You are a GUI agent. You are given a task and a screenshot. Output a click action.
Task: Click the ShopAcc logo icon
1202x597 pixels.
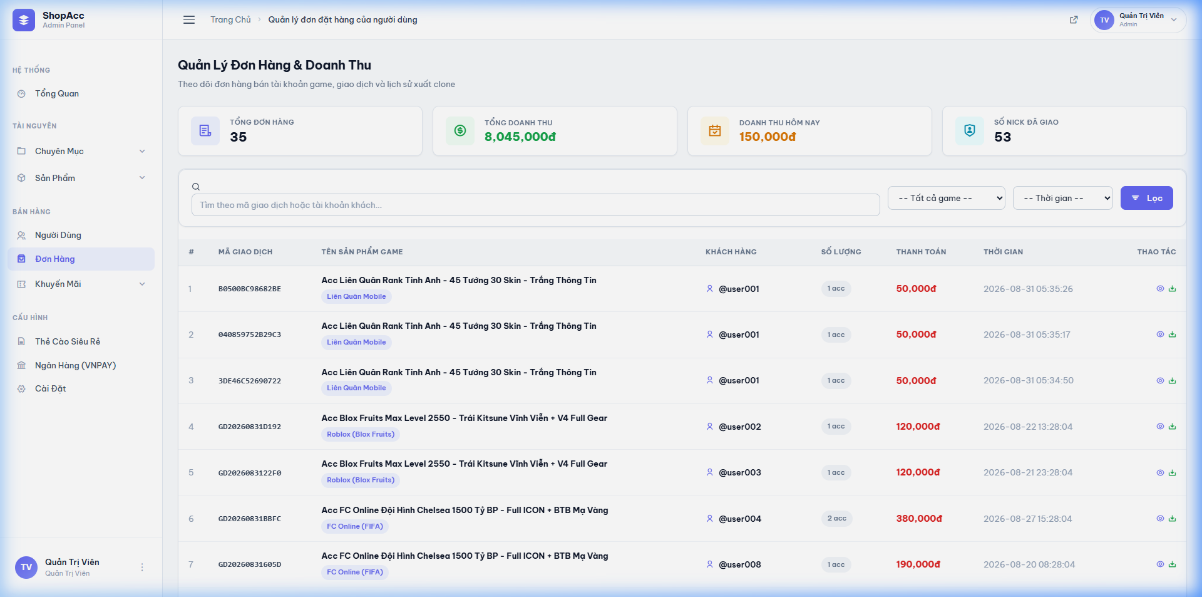(24, 20)
